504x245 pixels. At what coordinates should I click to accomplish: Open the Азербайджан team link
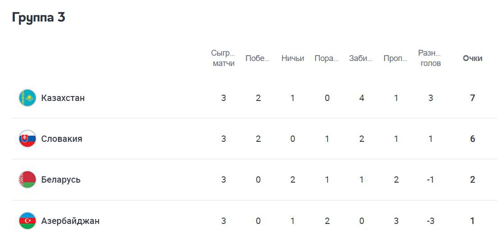click(x=70, y=221)
